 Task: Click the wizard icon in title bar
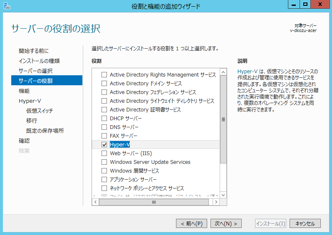(7, 6)
